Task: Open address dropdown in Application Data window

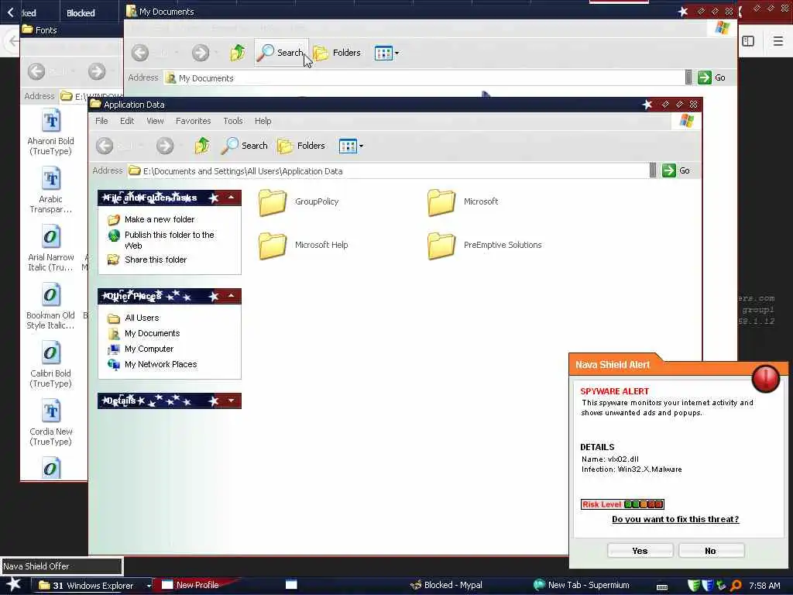Action: point(653,170)
